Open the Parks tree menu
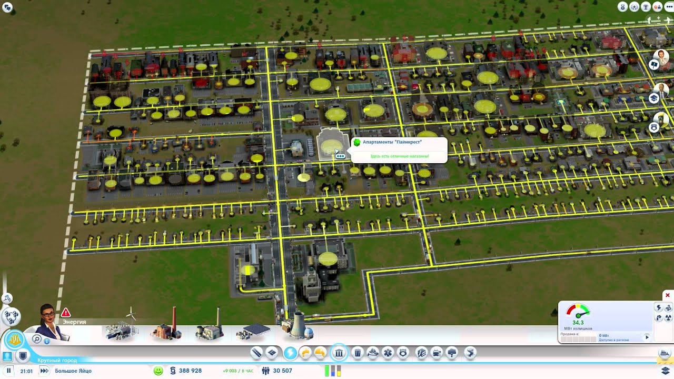This screenshot has height=379, width=674. 452,353
